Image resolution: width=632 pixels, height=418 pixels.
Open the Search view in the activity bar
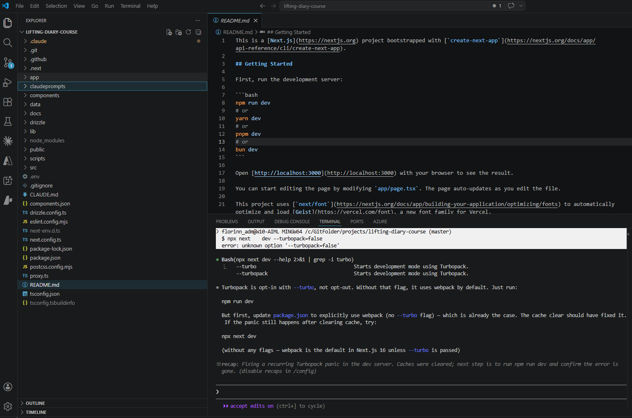tap(7, 42)
